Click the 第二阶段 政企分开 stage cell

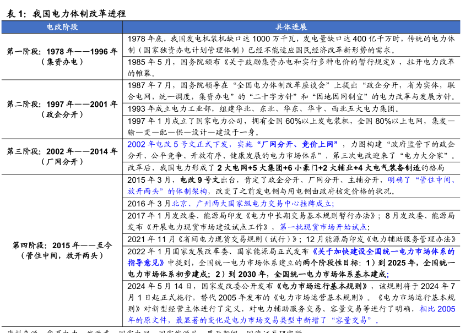[62, 109]
